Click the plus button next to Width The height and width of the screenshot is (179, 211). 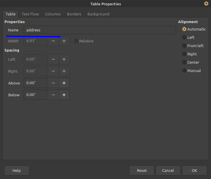(64, 41)
